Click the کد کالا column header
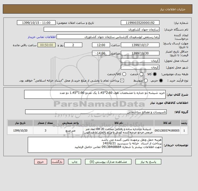The width and height of the screenshot is (198, 191). 167,123
